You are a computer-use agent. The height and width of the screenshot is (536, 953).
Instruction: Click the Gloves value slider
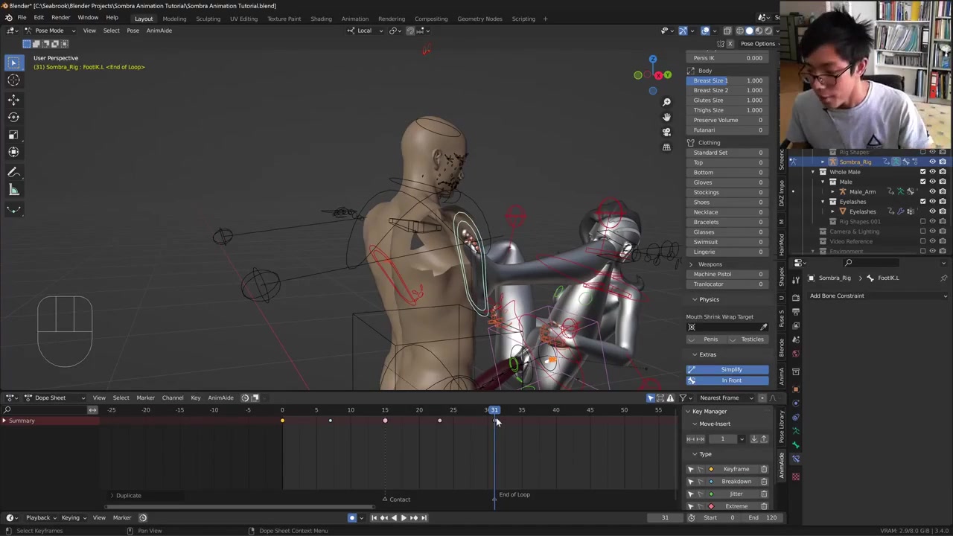pyautogui.click(x=727, y=182)
